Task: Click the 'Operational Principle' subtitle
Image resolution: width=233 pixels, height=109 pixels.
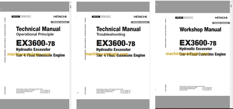Action: (35, 34)
